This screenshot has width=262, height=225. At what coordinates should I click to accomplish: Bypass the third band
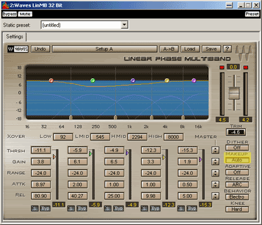(118, 208)
